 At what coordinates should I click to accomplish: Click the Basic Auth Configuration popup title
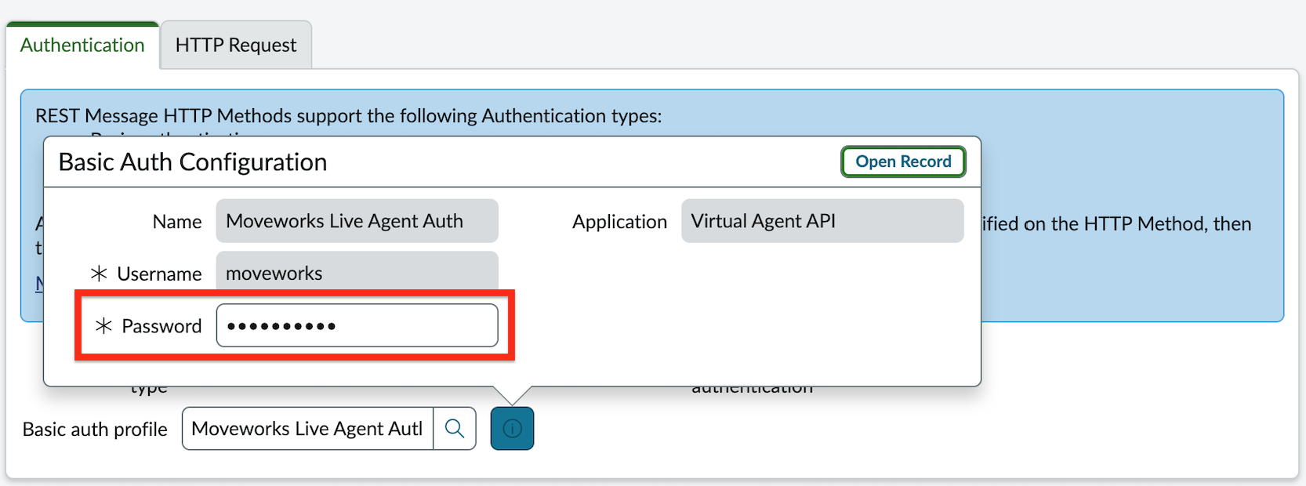(193, 162)
